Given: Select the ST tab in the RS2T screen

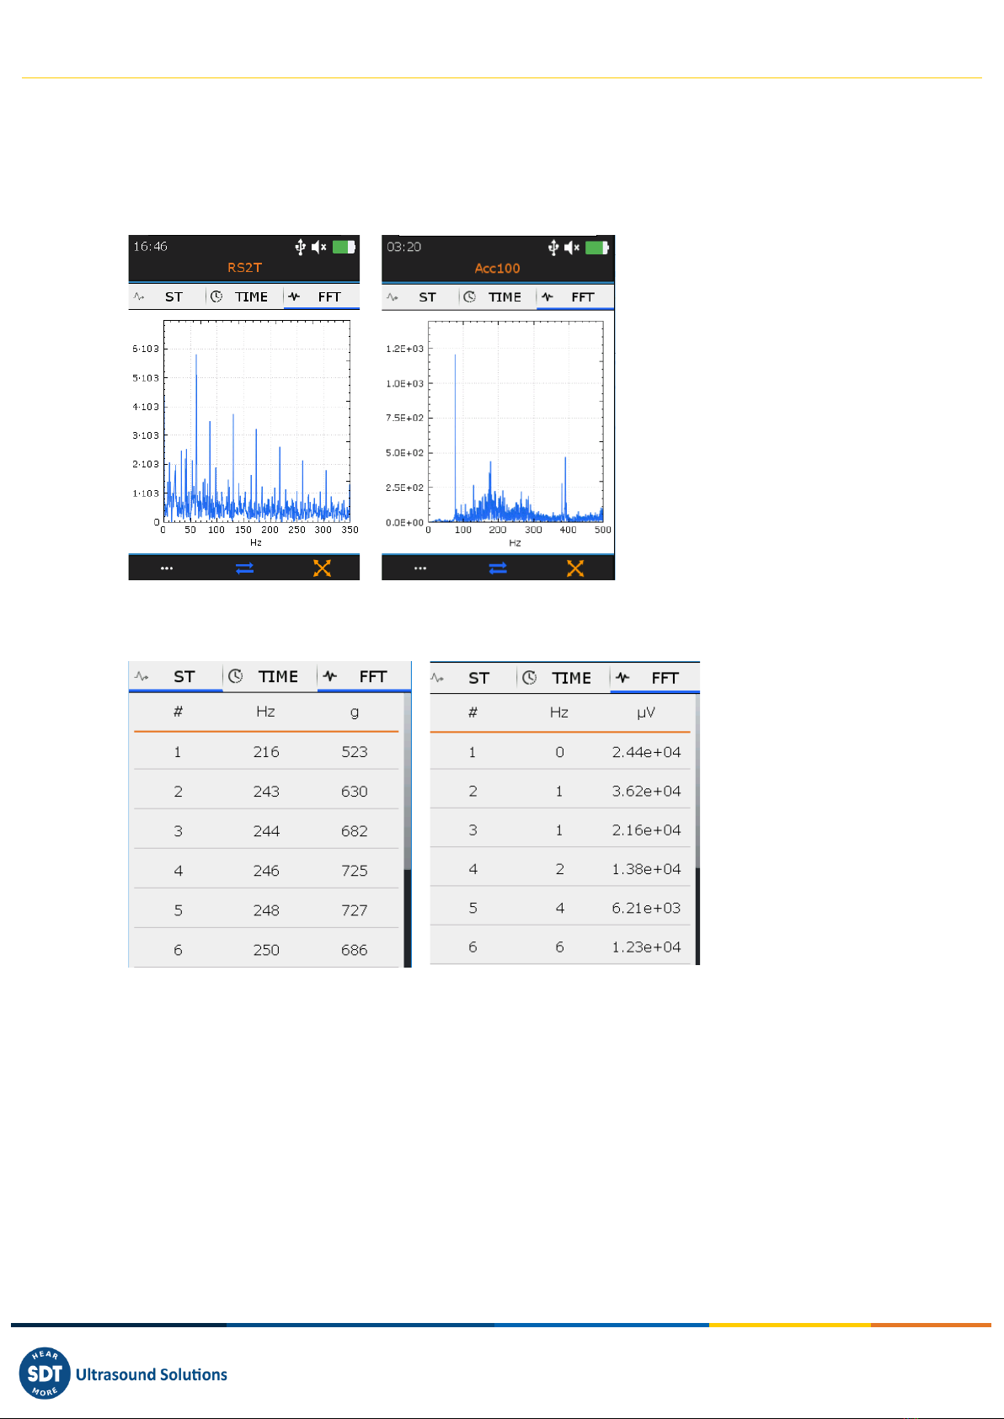Looking at the screenshot, I should click(x=166, y=296).
